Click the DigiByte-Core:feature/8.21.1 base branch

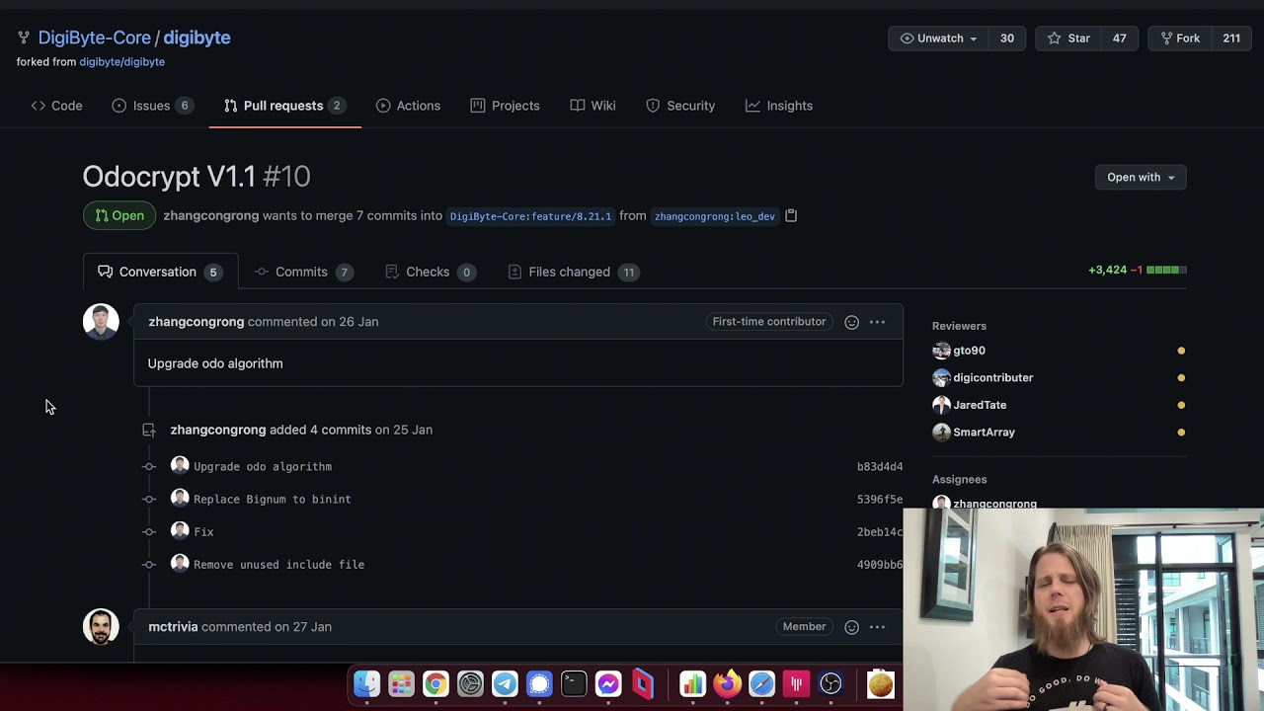coord(530,216)
